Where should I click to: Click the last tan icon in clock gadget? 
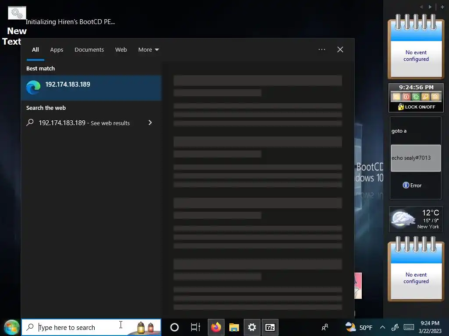[435, 97]
